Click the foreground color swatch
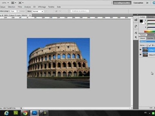Viewport: 155px width, 116px height. [x=141, y=21]
